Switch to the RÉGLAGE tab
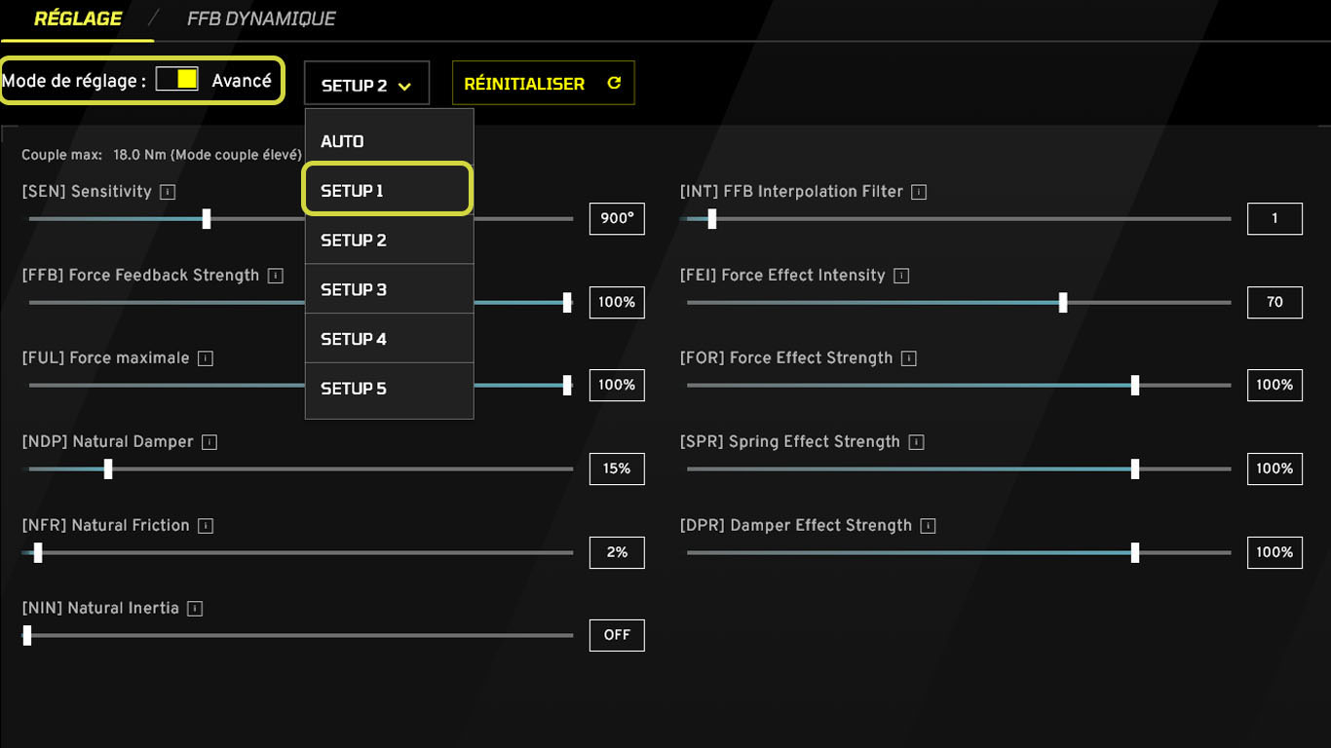The width and height of the screenshot is (1331, 748). (78, 19)
